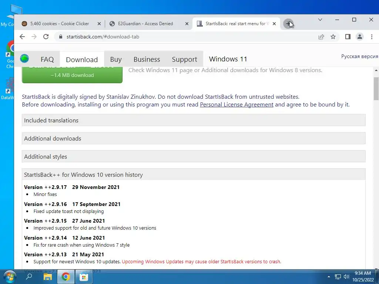Open Chrome three-dot menu
Screen dimensions: 379x284
372,37
